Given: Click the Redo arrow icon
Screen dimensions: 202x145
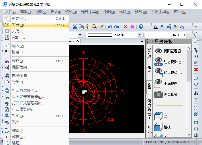Looking at the screenshot, I should coord(117,27).
